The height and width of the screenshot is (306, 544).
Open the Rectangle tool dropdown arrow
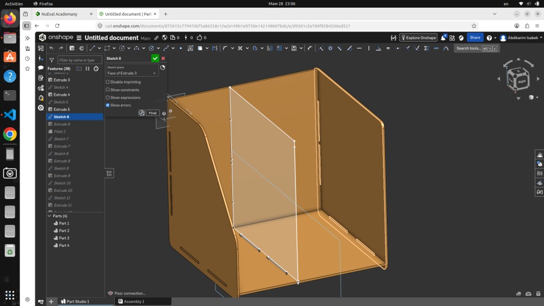(114, 48)
